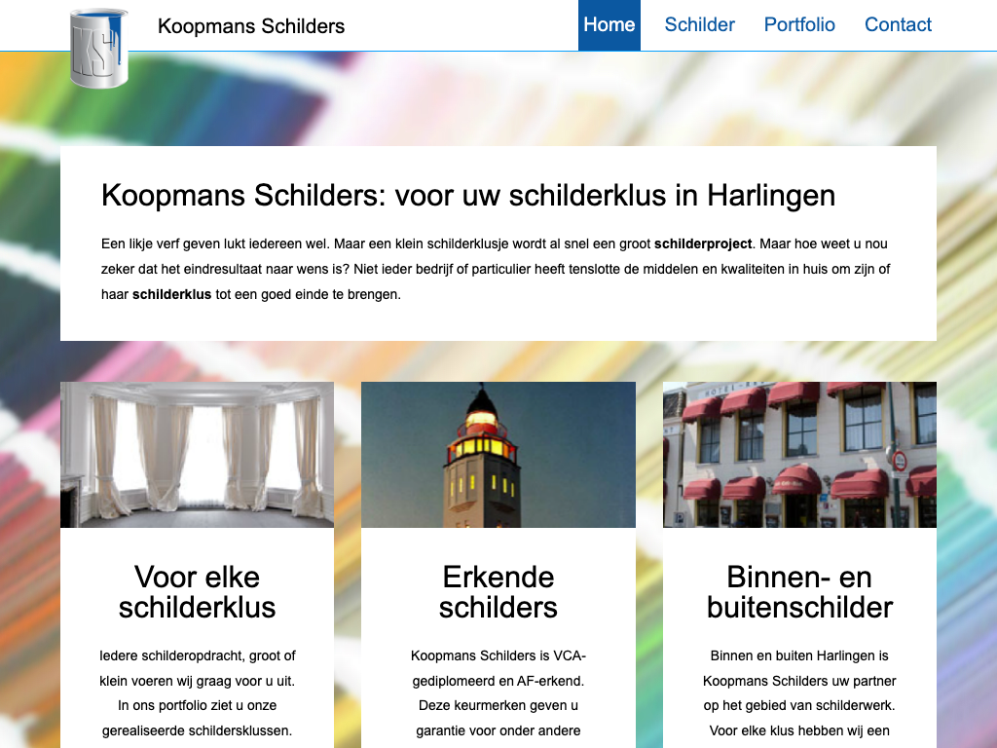This screenshot has width=997, height=748.
Task: Select the lit tower image
Action: tap(498, 455)
